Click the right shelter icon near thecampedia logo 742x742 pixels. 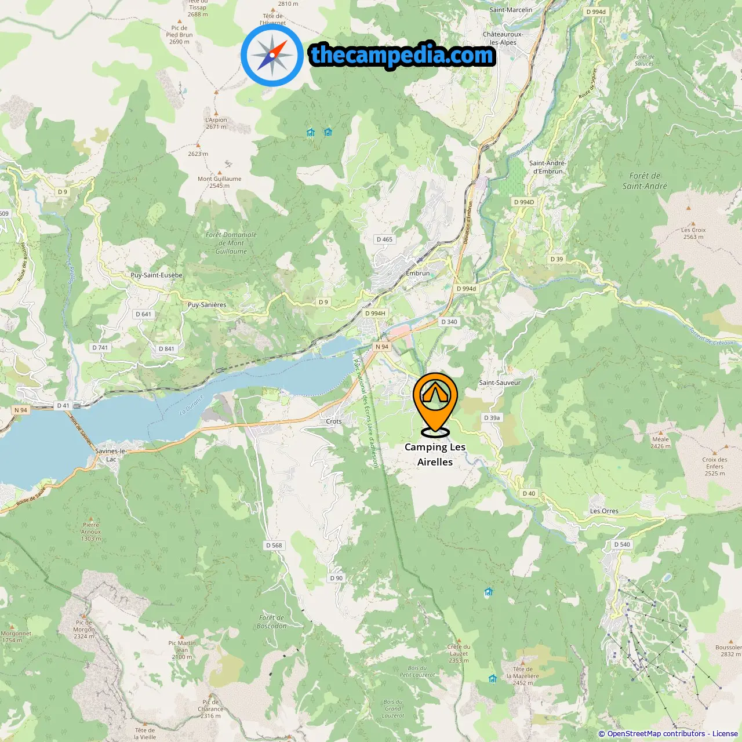[328, 132]
